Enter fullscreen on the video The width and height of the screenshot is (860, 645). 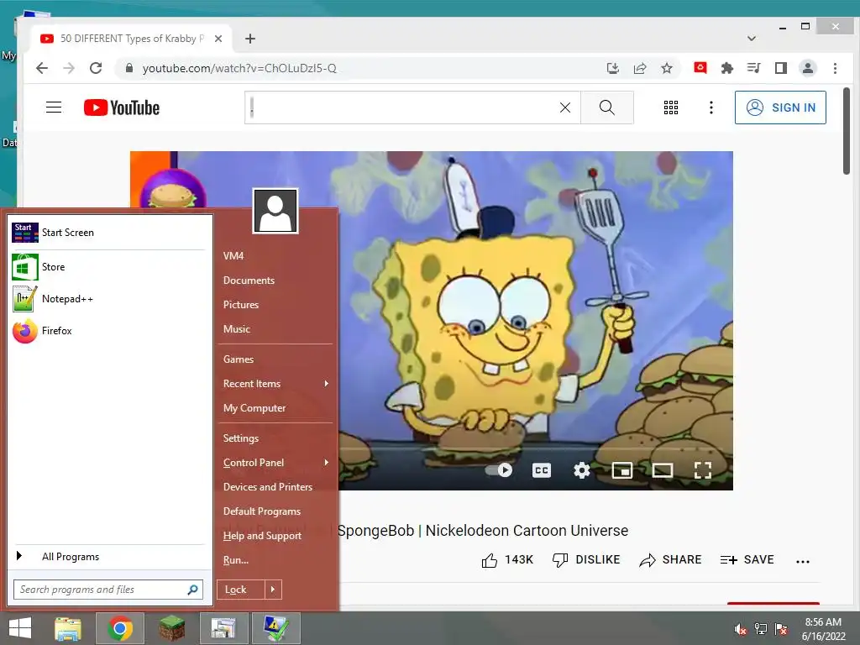point(703,470)
